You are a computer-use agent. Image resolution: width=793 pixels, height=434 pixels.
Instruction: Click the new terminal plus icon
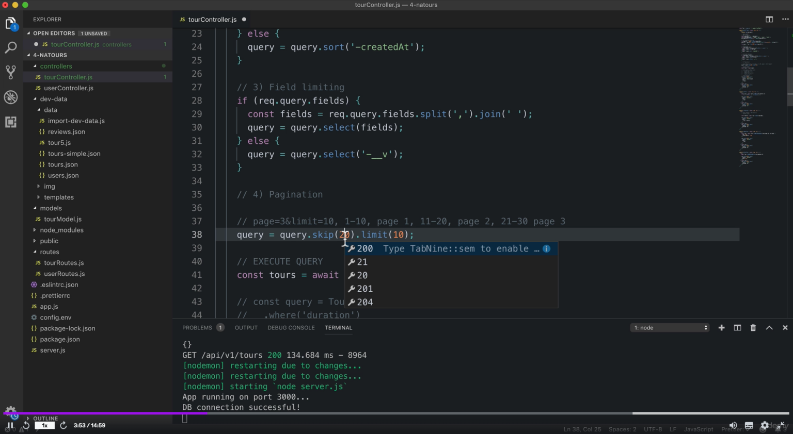click(x=721, y=328)
